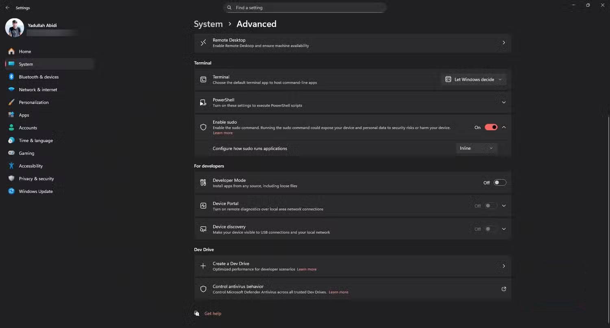
Task: Click the Control antivirus behavior shield icon
Action: [x=203, y=289]
